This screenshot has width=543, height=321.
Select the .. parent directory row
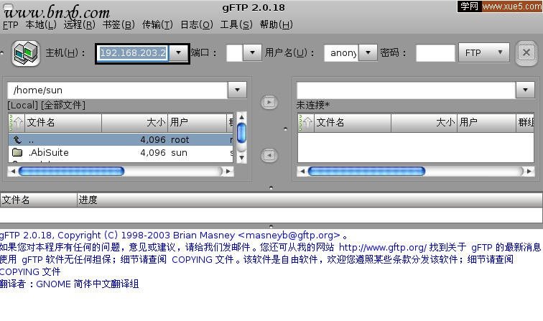click(121, 139)
